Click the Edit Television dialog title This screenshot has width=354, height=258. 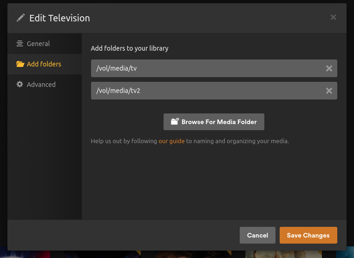pyautogui.click(x=59, y=18)
